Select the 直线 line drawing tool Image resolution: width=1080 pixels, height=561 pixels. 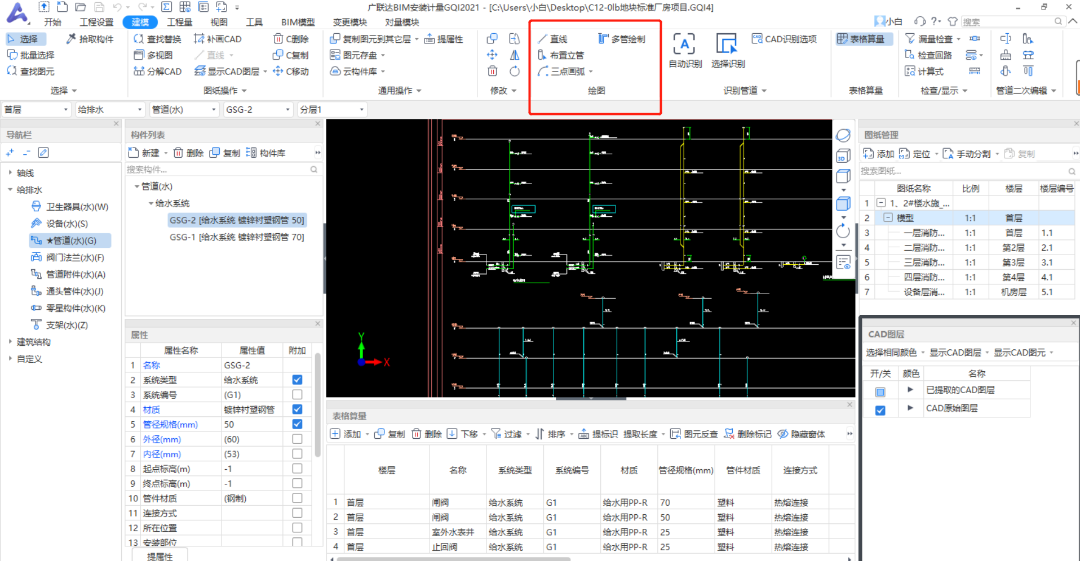552,39
